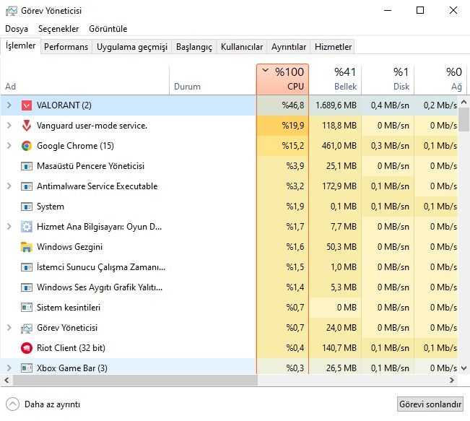Viewport: 470px width, 421px height.
Task: Sort by the Ad column header
Action: click(85, 79)
